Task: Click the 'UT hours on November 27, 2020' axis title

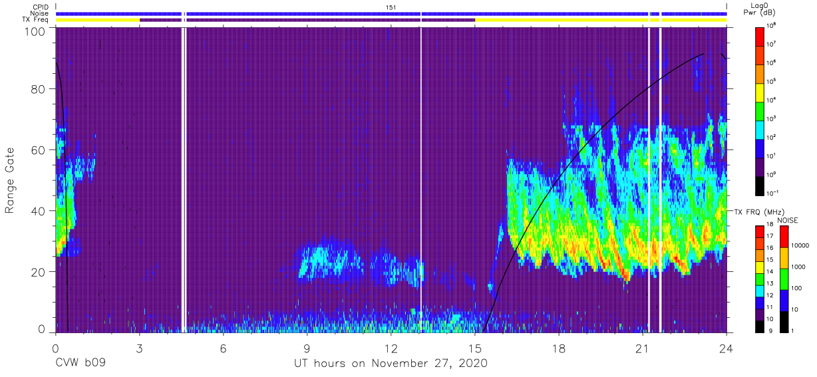Action: click(x=391, y=363)
